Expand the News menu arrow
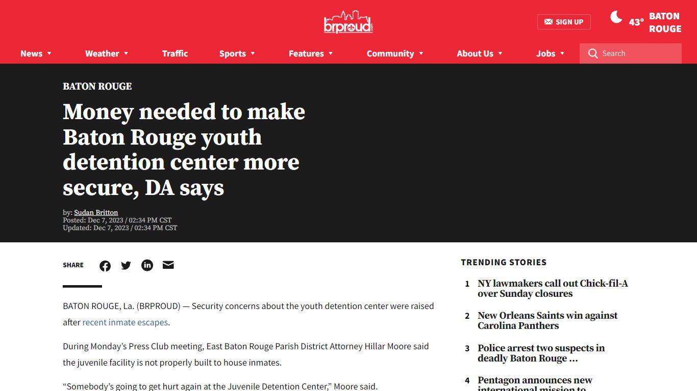 click(49, 53)
